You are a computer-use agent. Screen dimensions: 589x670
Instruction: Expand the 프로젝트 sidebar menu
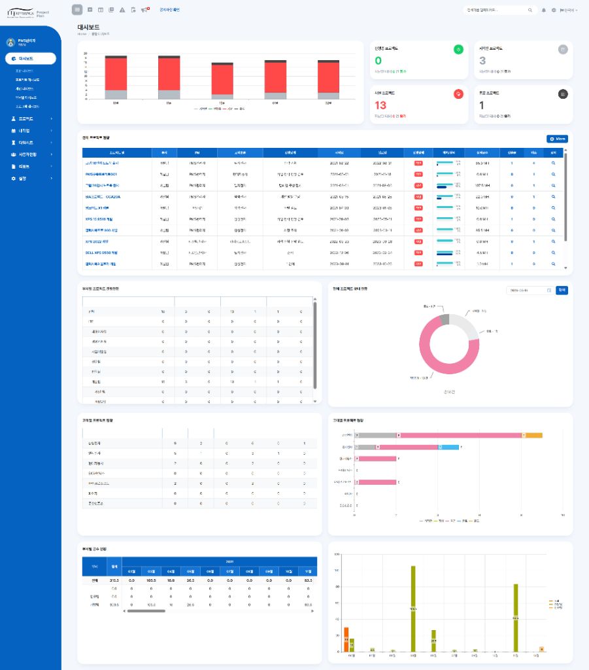[31, 119]
